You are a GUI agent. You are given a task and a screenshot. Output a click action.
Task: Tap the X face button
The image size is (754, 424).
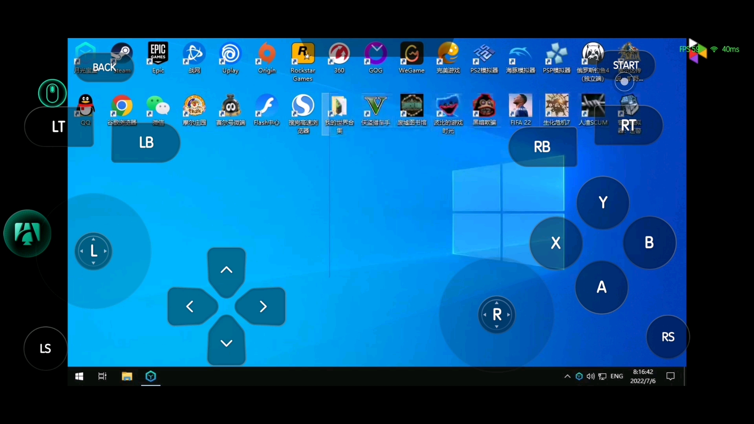click(x=556, y=243)
